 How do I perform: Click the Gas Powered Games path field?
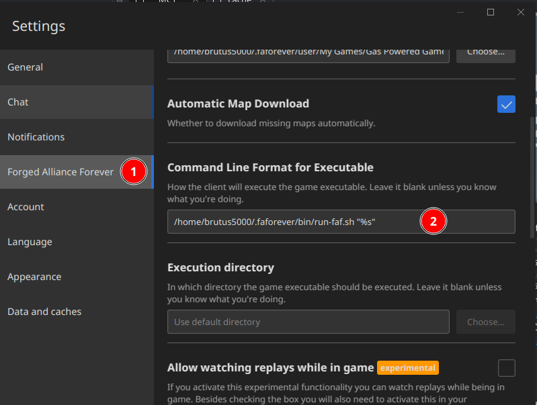click(x=308, y=55)
